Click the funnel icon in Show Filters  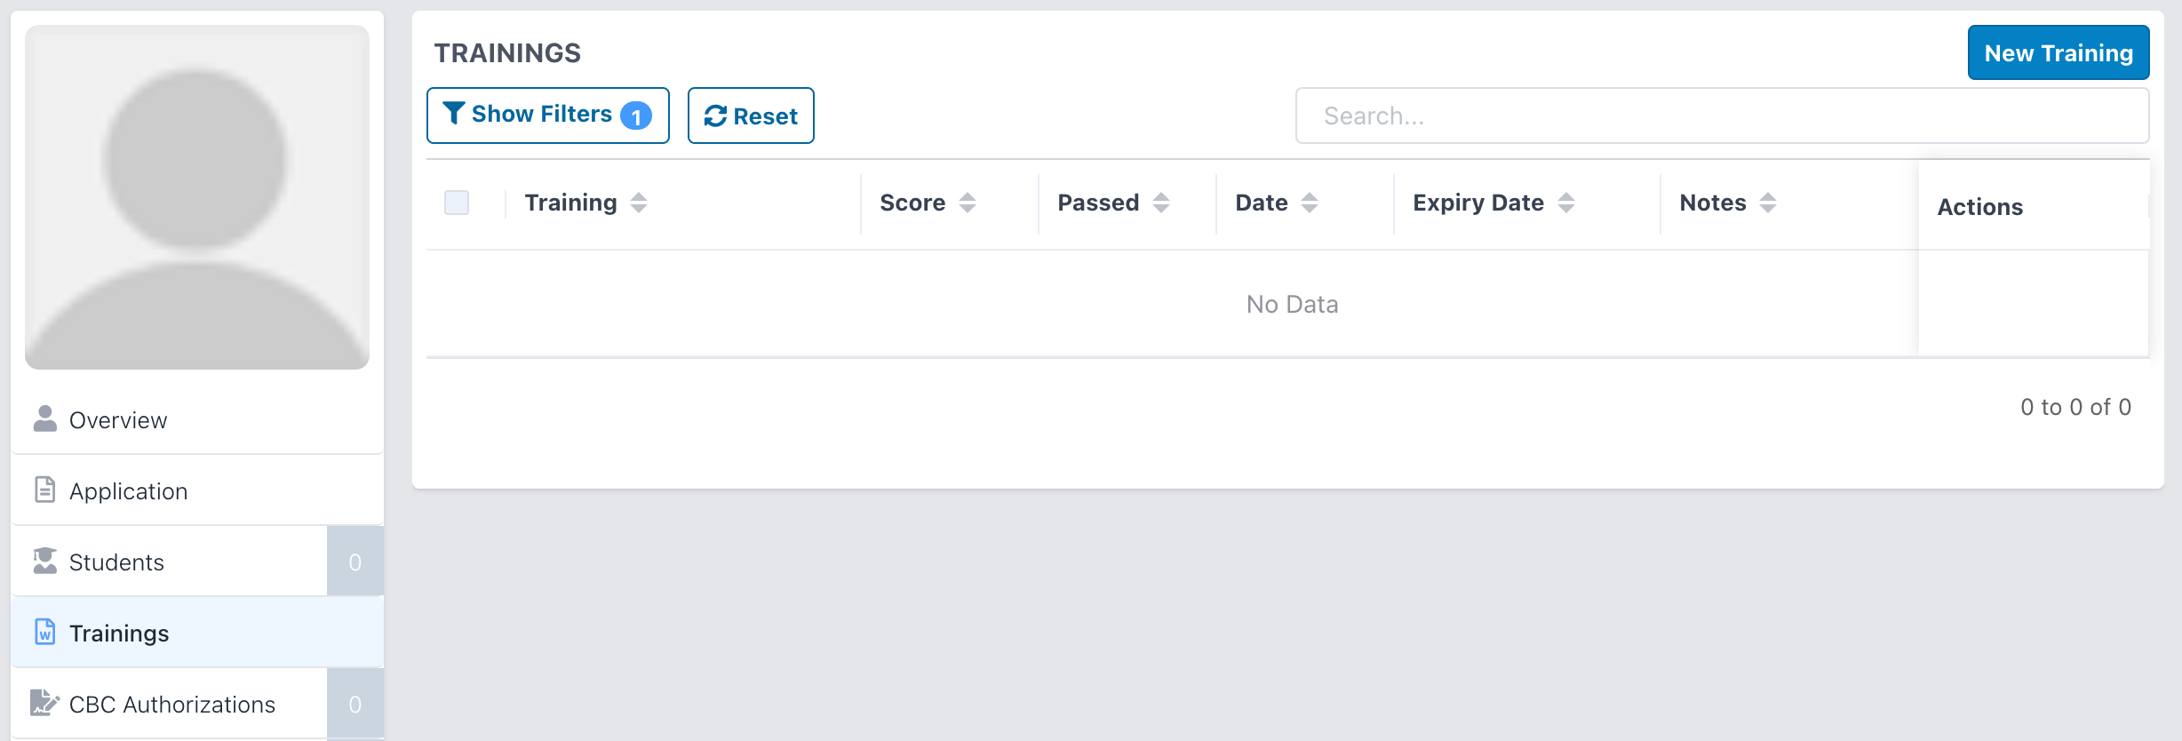point(454,113)
